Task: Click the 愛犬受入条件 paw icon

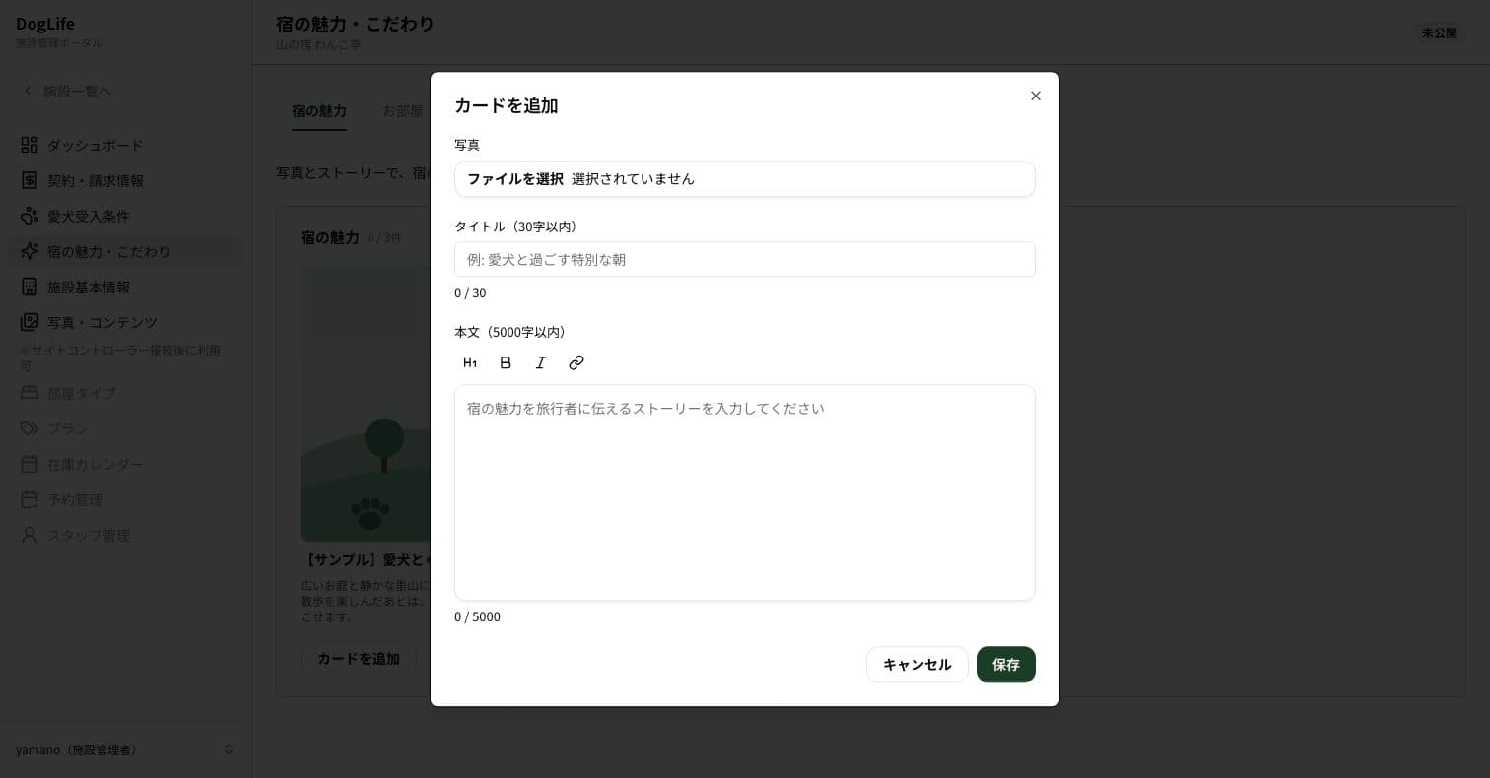Action: (x=30, y=216)
